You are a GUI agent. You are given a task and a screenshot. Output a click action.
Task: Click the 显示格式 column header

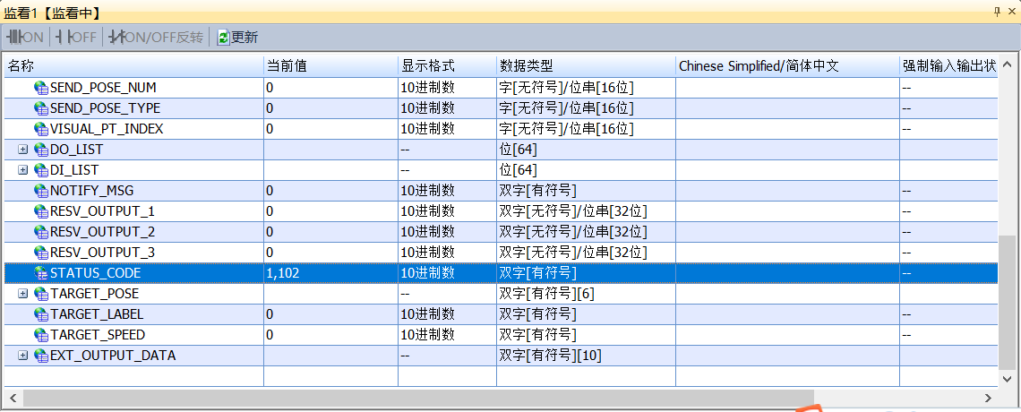447,65
